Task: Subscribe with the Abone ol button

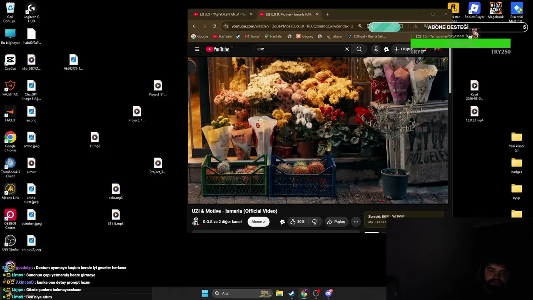Action: coord(259,222)
